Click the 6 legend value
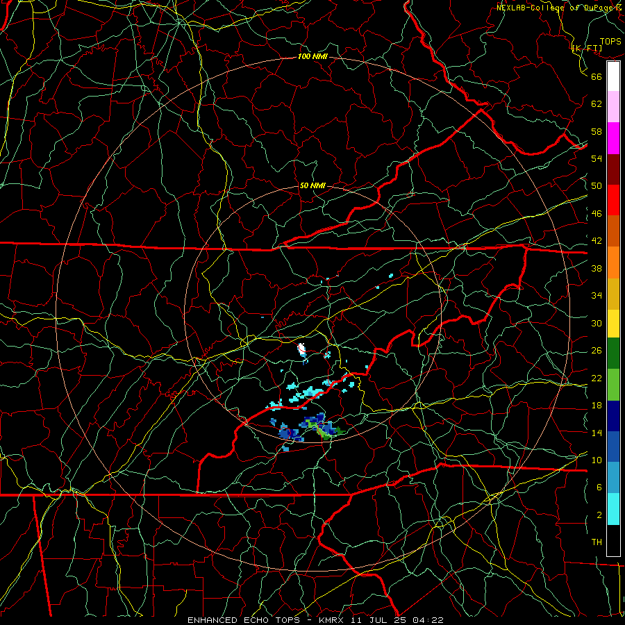The height and width of the screenshot is (625, 625). pyautogui.click(x=599, y=487)
